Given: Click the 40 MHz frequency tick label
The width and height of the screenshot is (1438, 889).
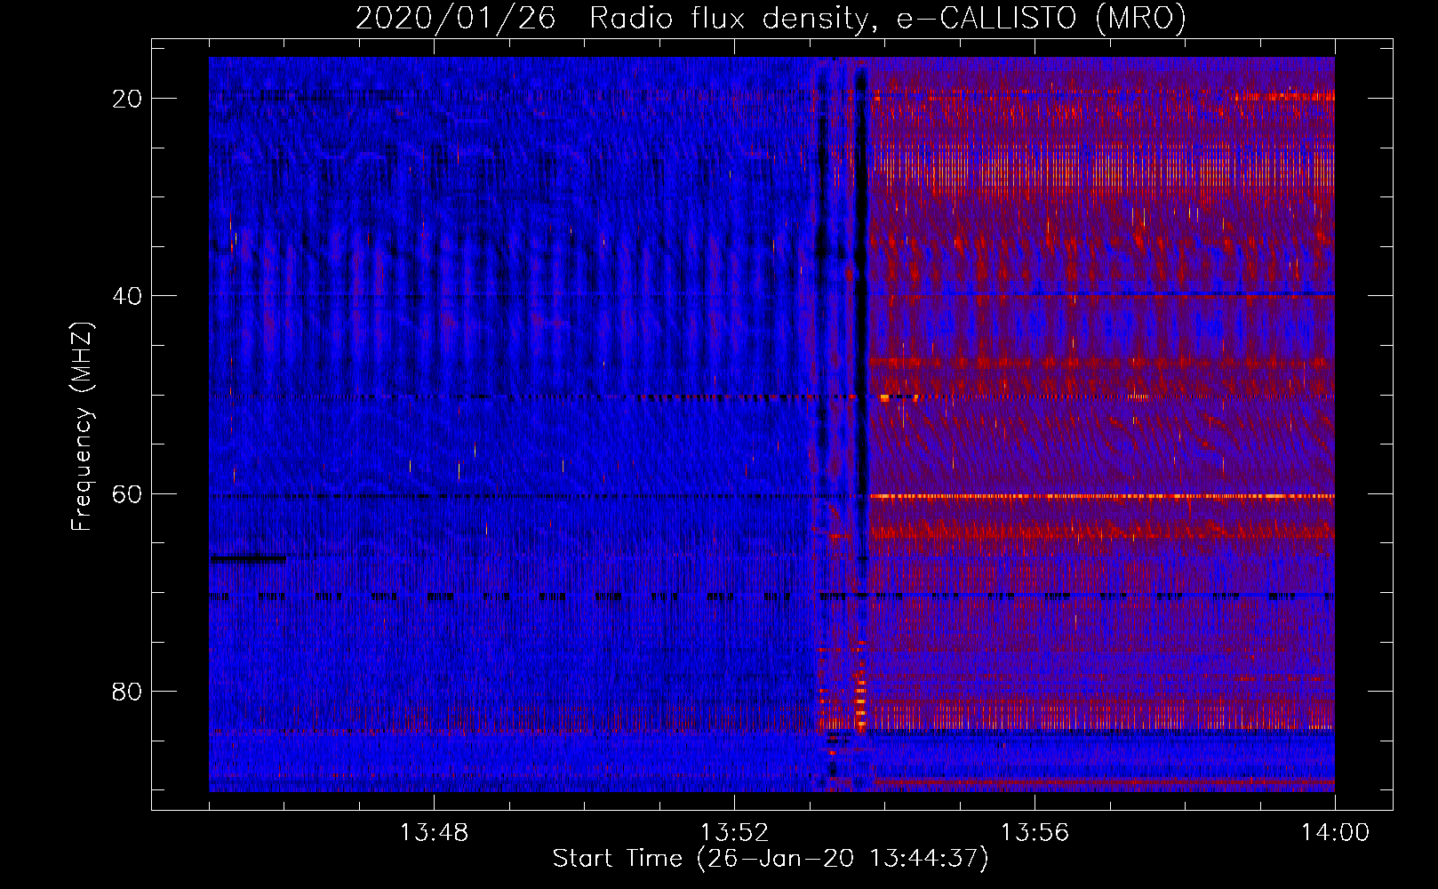Looking at the screenshot, I should (x=127, y=296).
